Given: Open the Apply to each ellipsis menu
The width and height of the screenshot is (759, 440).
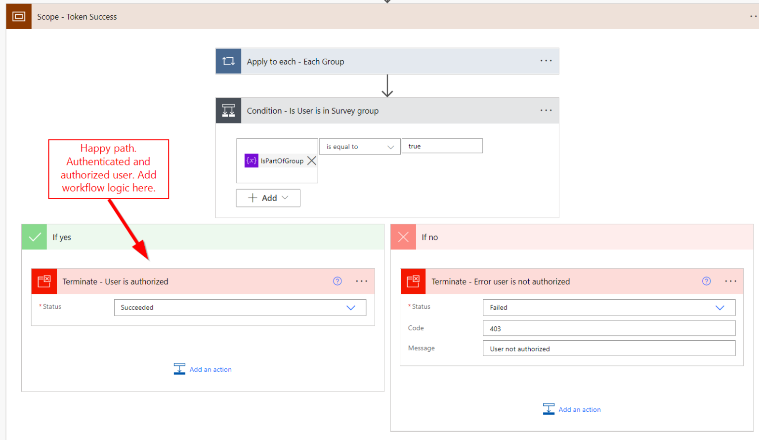Looking at the screenshot, I should pos(546,61).
